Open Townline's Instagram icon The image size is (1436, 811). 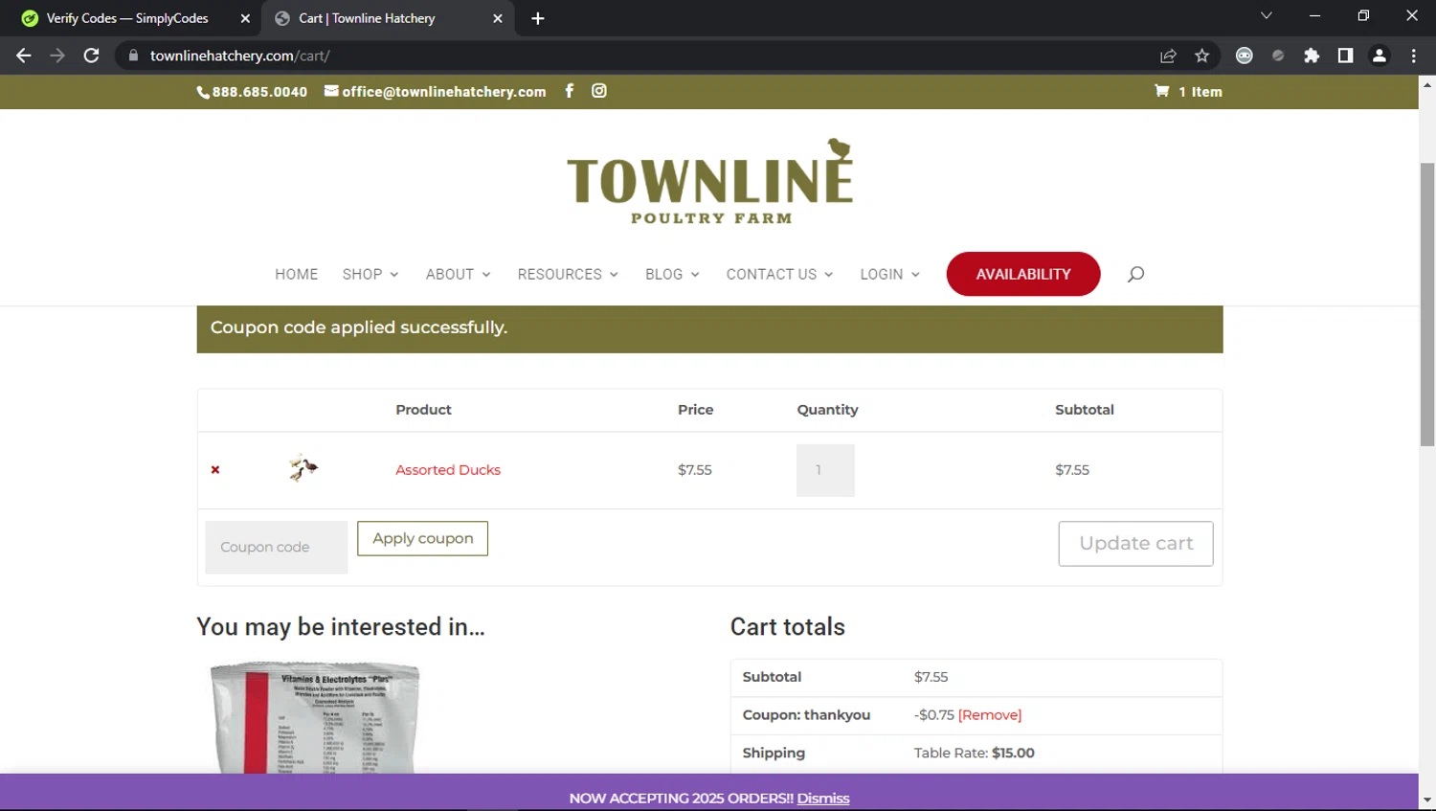599,91
